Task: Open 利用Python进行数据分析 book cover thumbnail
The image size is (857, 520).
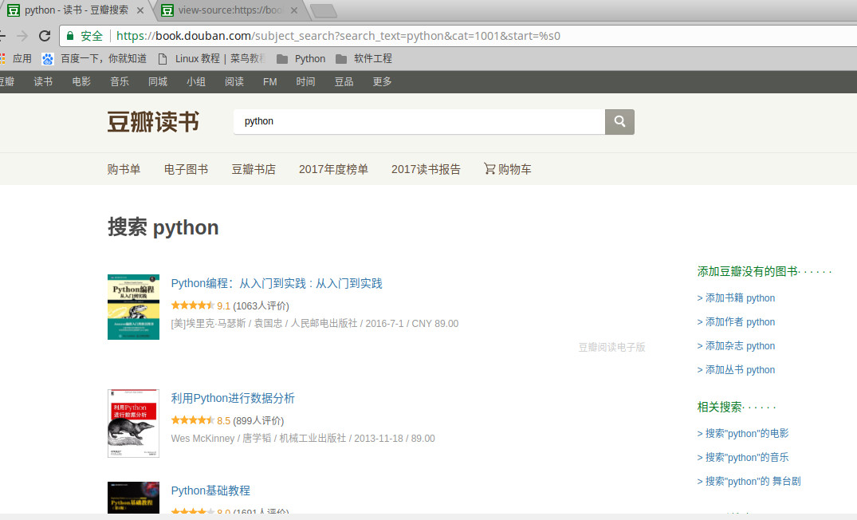Action: 133,423
